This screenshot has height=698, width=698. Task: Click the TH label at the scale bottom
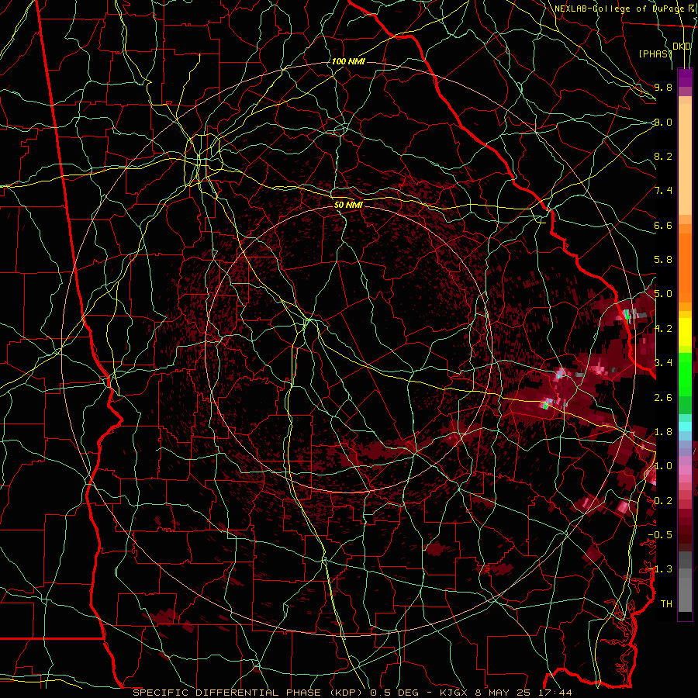(666, 604)
